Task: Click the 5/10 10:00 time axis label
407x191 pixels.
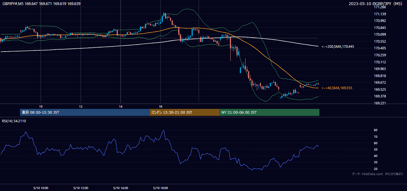Action: coord(41,188)
